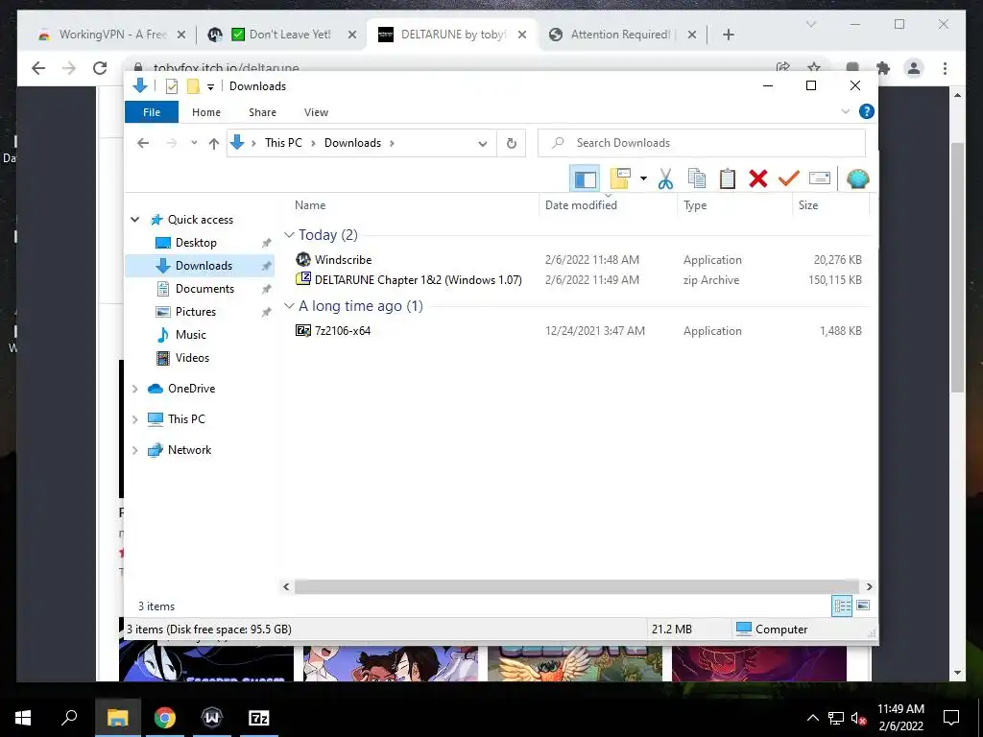983x737 pixels.
Task: Open the View ribbon tab
Action: [316, 112]
